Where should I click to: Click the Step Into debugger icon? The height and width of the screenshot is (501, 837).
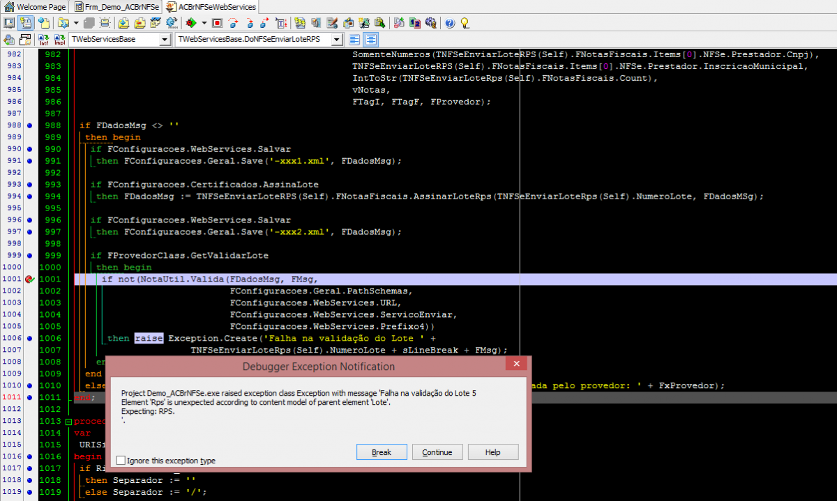coord(250,23)
